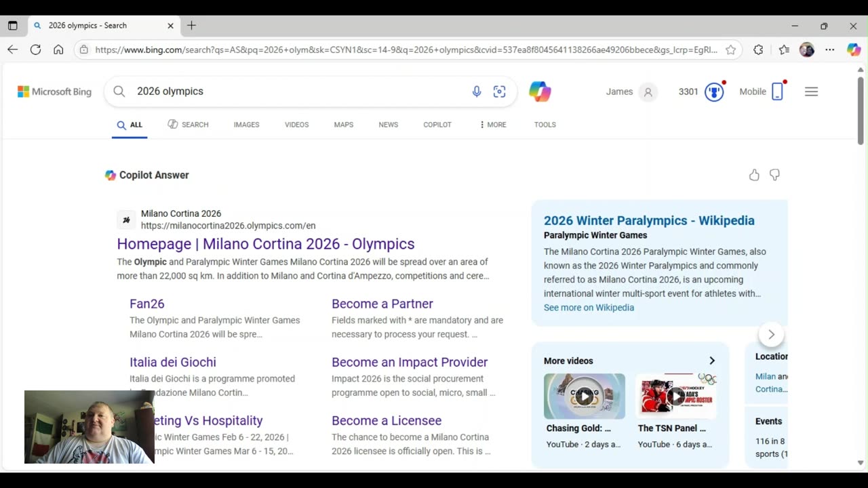
Task: Open browser extensions puzzle icon
Action: 758,49
